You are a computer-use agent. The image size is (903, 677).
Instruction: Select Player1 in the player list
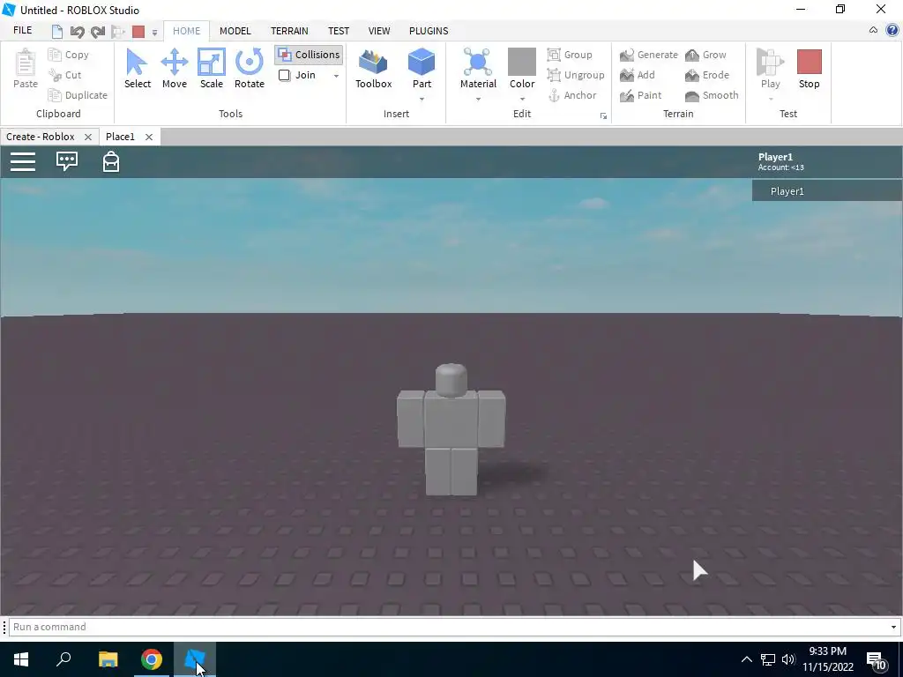point(827,191)
